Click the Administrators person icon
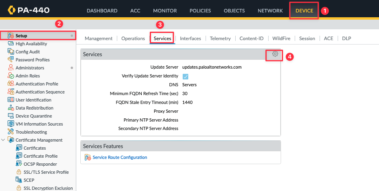Image resolution: width=379 pixels, height=191 pixels. [10, 67]
